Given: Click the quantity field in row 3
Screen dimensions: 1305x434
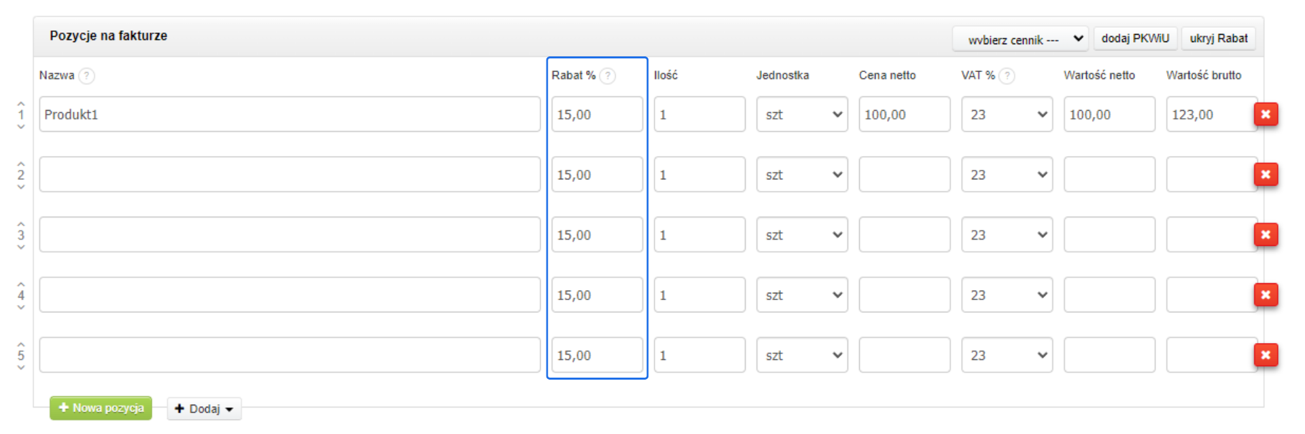Looking at the screenshot, I should (x=699, y=235).
